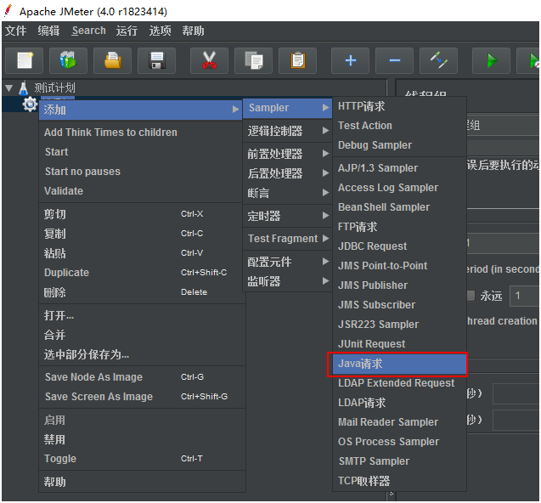Expand the 添加 submenu
541x503 pixels.
[140, 110]
